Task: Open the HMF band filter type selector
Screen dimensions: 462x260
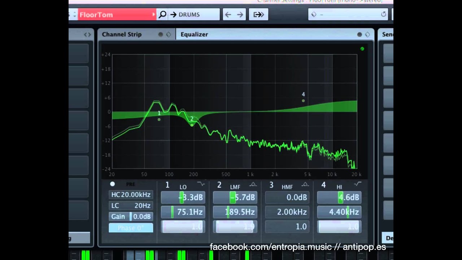Action: (x=305, y=184)
